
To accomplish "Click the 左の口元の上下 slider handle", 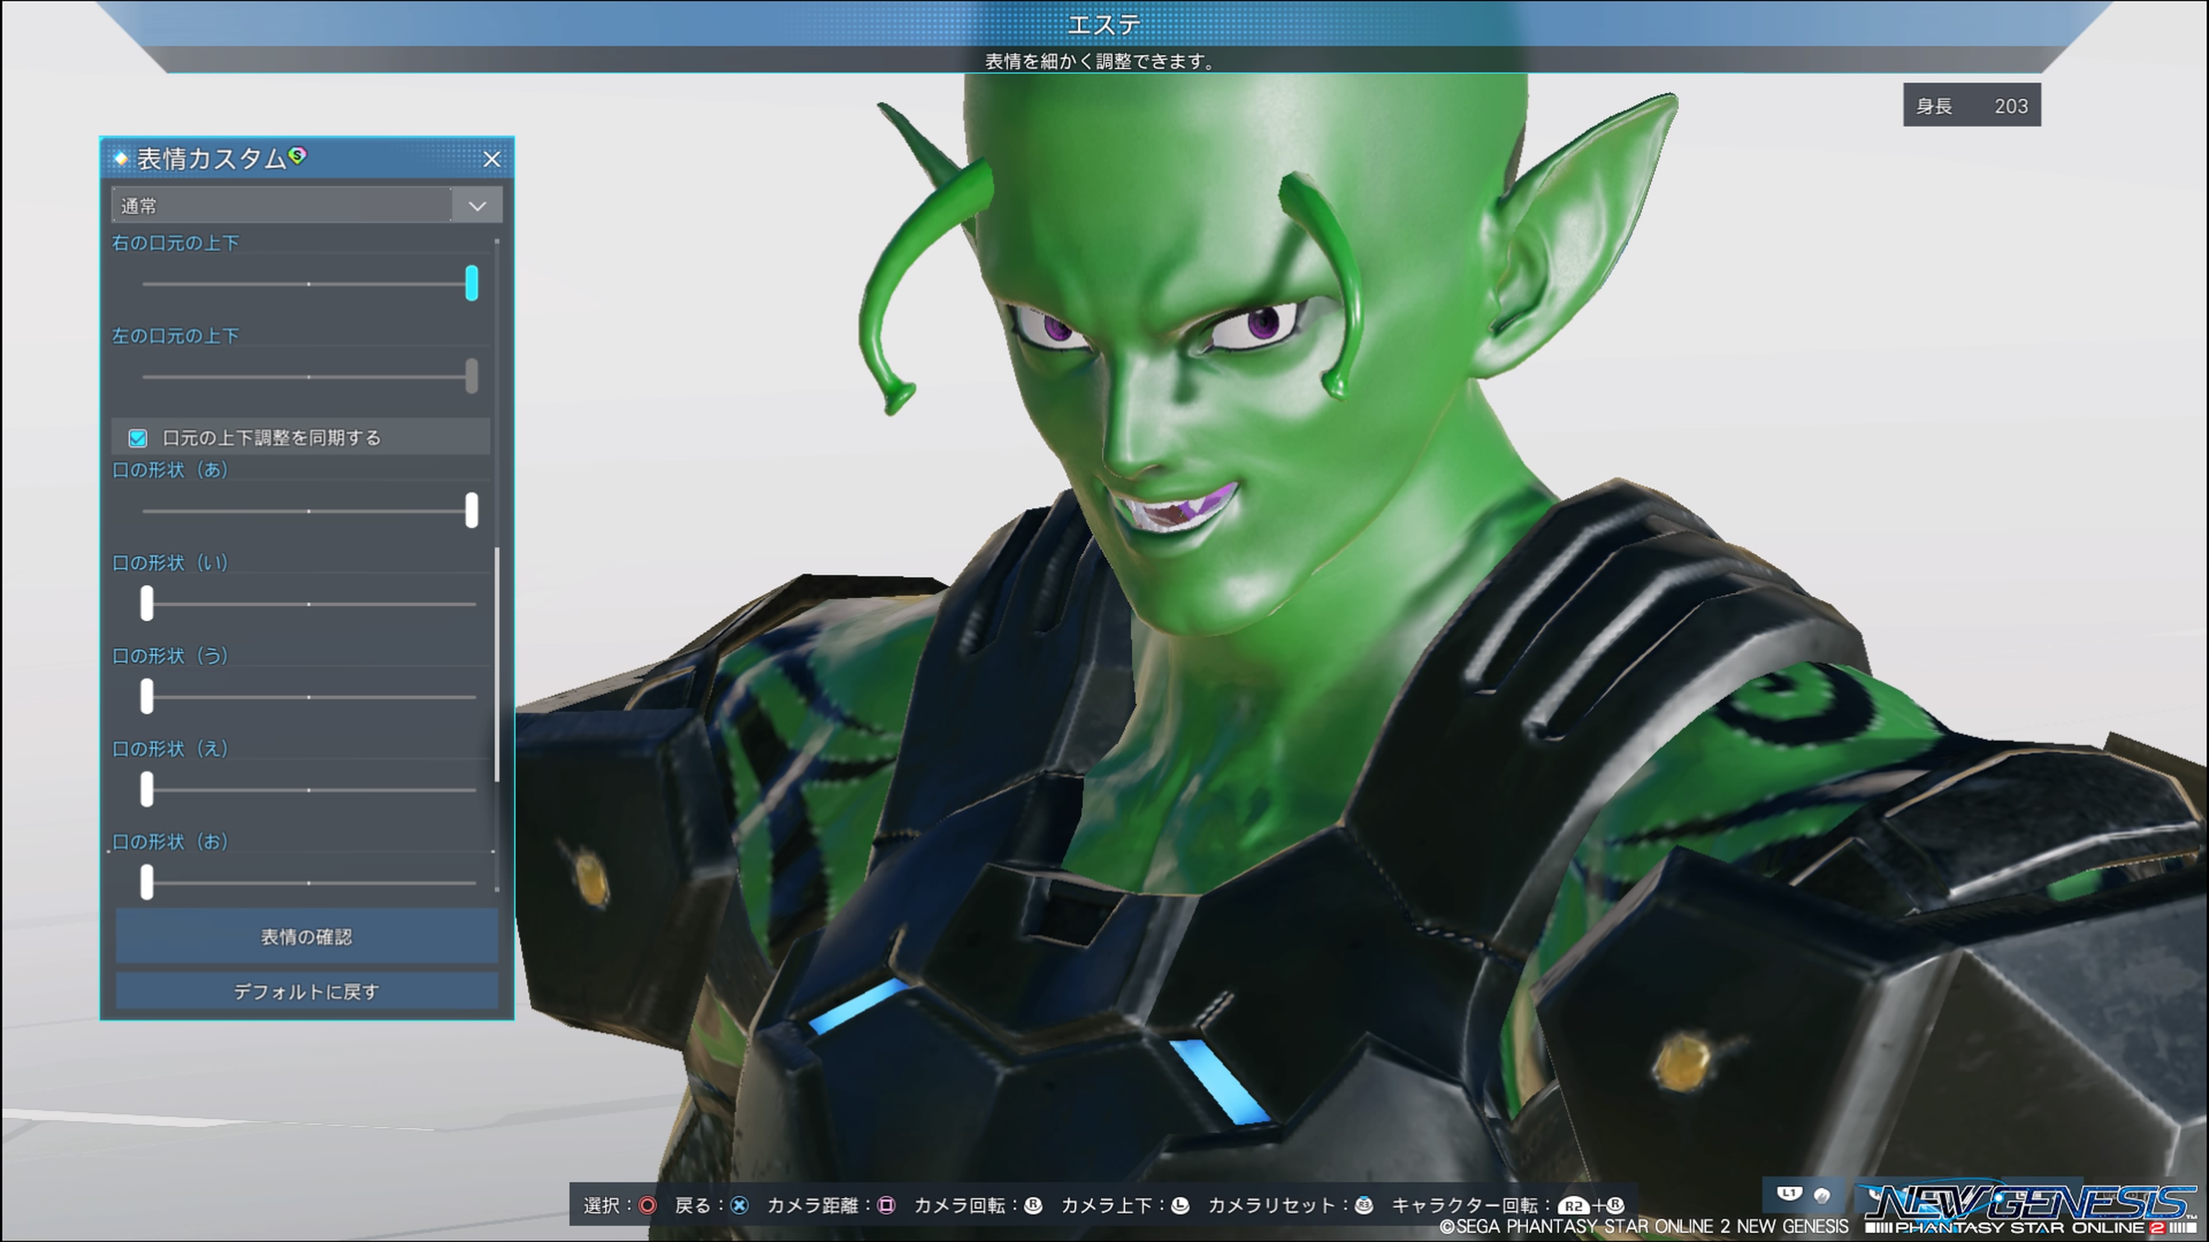I will point(472,376).
